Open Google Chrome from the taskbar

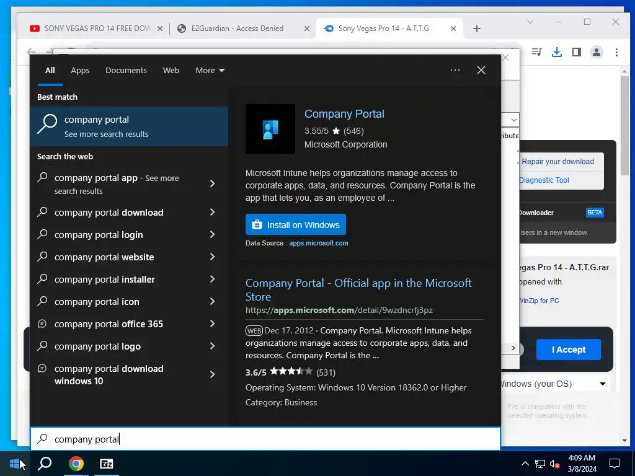76,464
